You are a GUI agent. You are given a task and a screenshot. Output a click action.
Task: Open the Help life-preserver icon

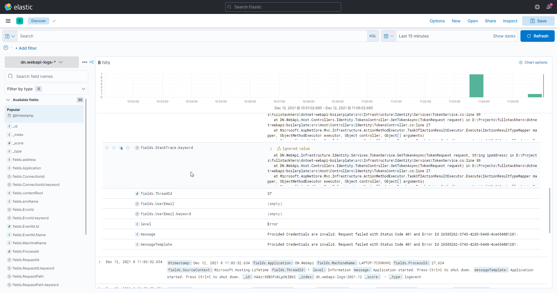[x=537, y=7]
